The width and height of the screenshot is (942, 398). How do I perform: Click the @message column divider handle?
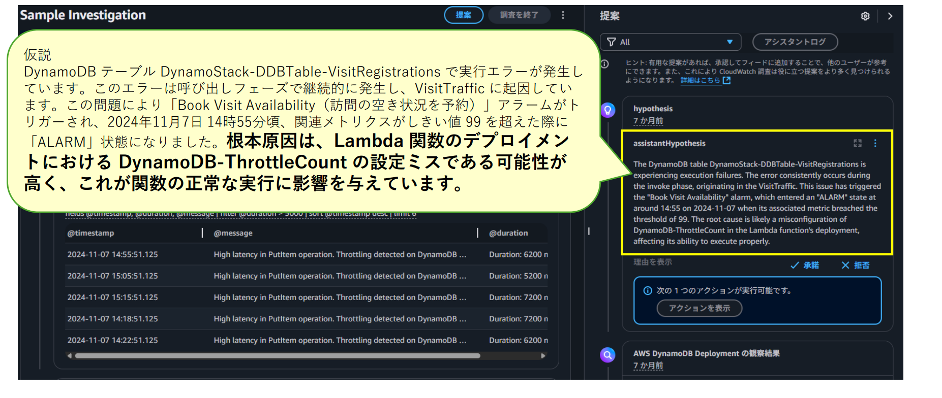click(478, 233)
